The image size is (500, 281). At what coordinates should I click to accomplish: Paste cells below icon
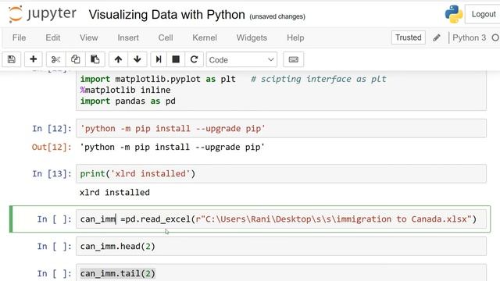(x=95, y=59)
